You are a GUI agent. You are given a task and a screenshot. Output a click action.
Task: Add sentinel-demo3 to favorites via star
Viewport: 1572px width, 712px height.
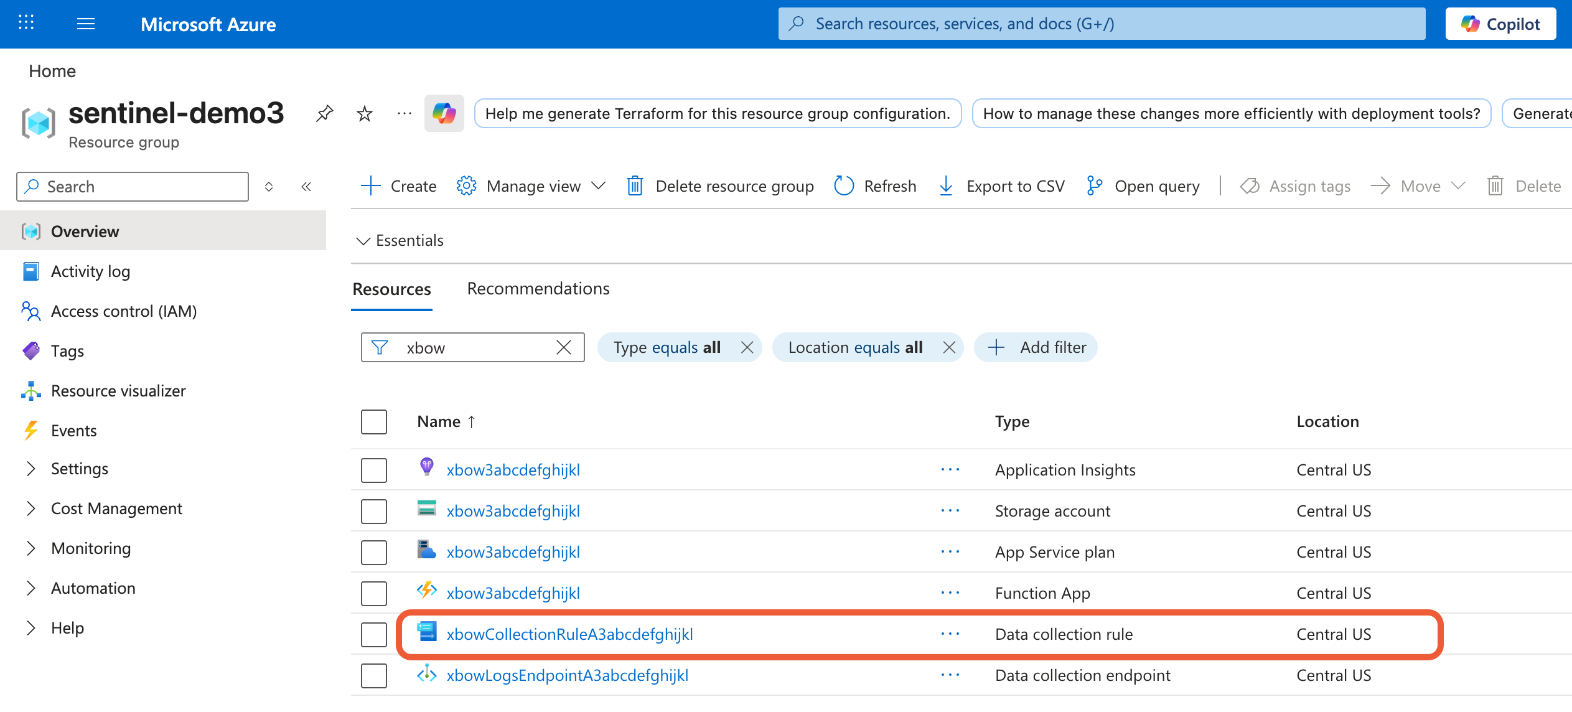coord(365,113)
